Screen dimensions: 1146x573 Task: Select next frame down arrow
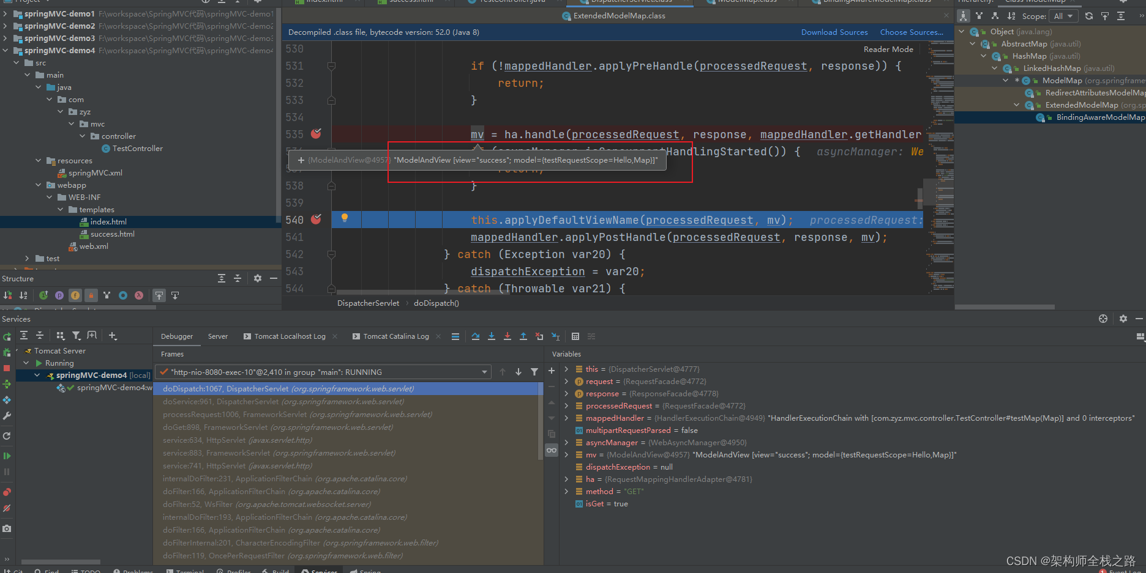pos(519,372)
